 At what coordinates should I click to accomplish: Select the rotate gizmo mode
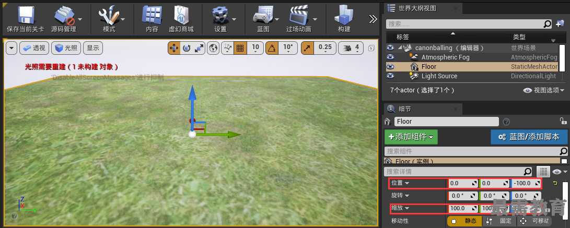(187, 48)
